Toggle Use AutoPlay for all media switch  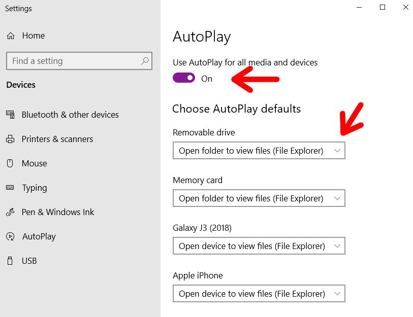184,78
